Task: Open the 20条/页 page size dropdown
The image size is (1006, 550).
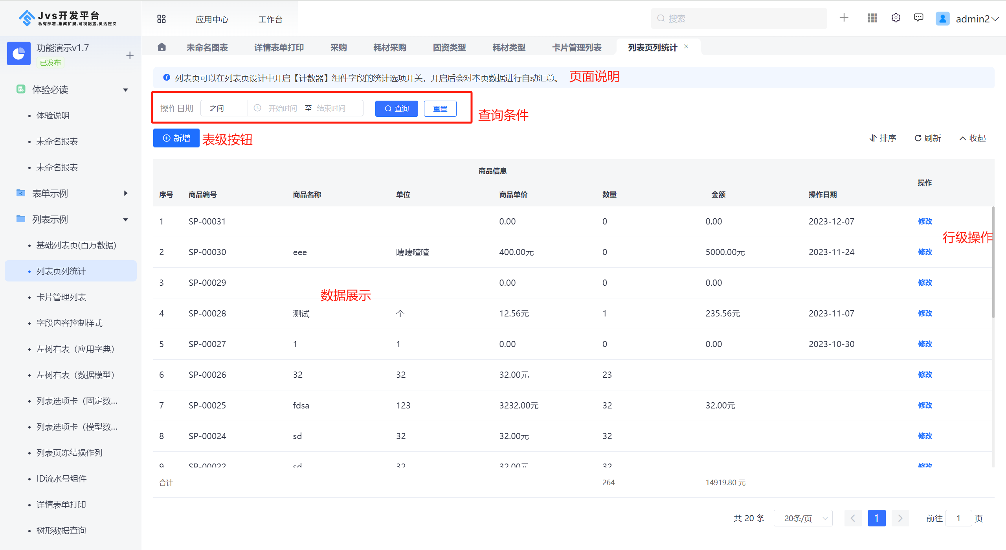Action: pos(803,518)
